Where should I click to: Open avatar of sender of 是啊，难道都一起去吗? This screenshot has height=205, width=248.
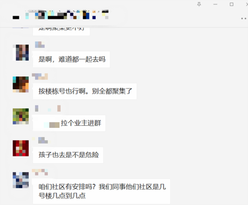[21, 52]
